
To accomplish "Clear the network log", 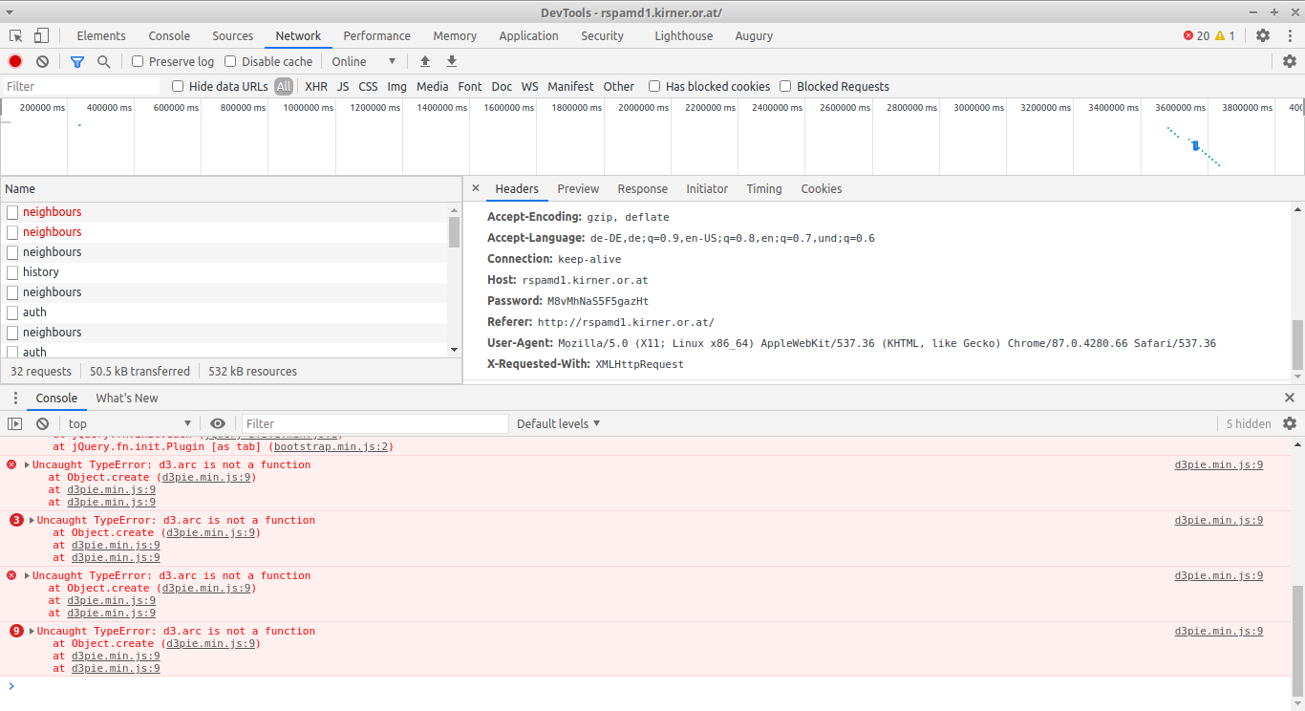I will pos(42,61).
